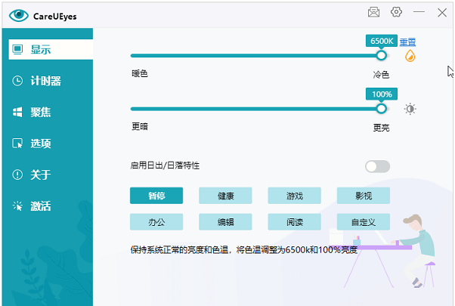Click the Windows icon beside 聚焦
This screenshot has width=455, height=306.
tap(17, 113)
